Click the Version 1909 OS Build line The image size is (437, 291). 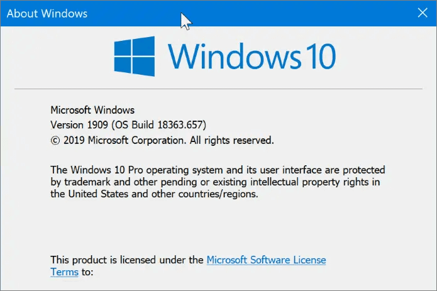pyautogui.click(x=128, y=124)
